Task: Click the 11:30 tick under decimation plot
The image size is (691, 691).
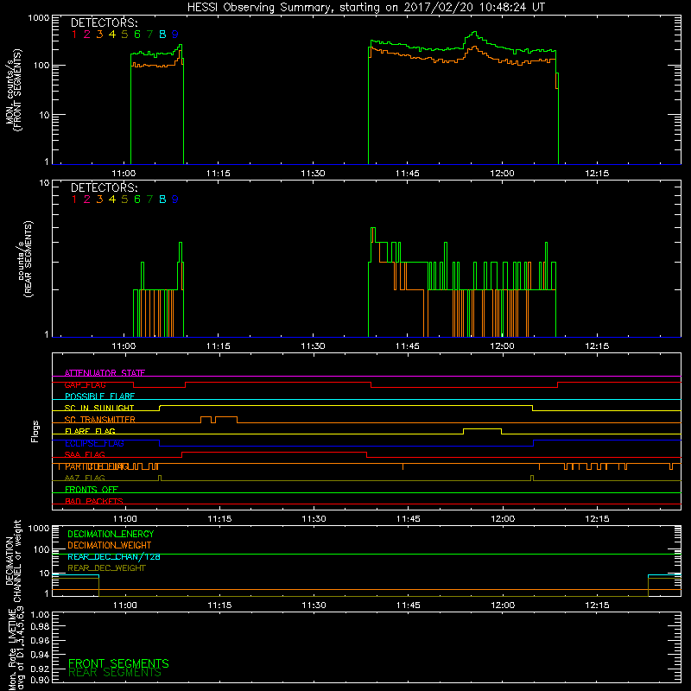Action: (314, 605)
